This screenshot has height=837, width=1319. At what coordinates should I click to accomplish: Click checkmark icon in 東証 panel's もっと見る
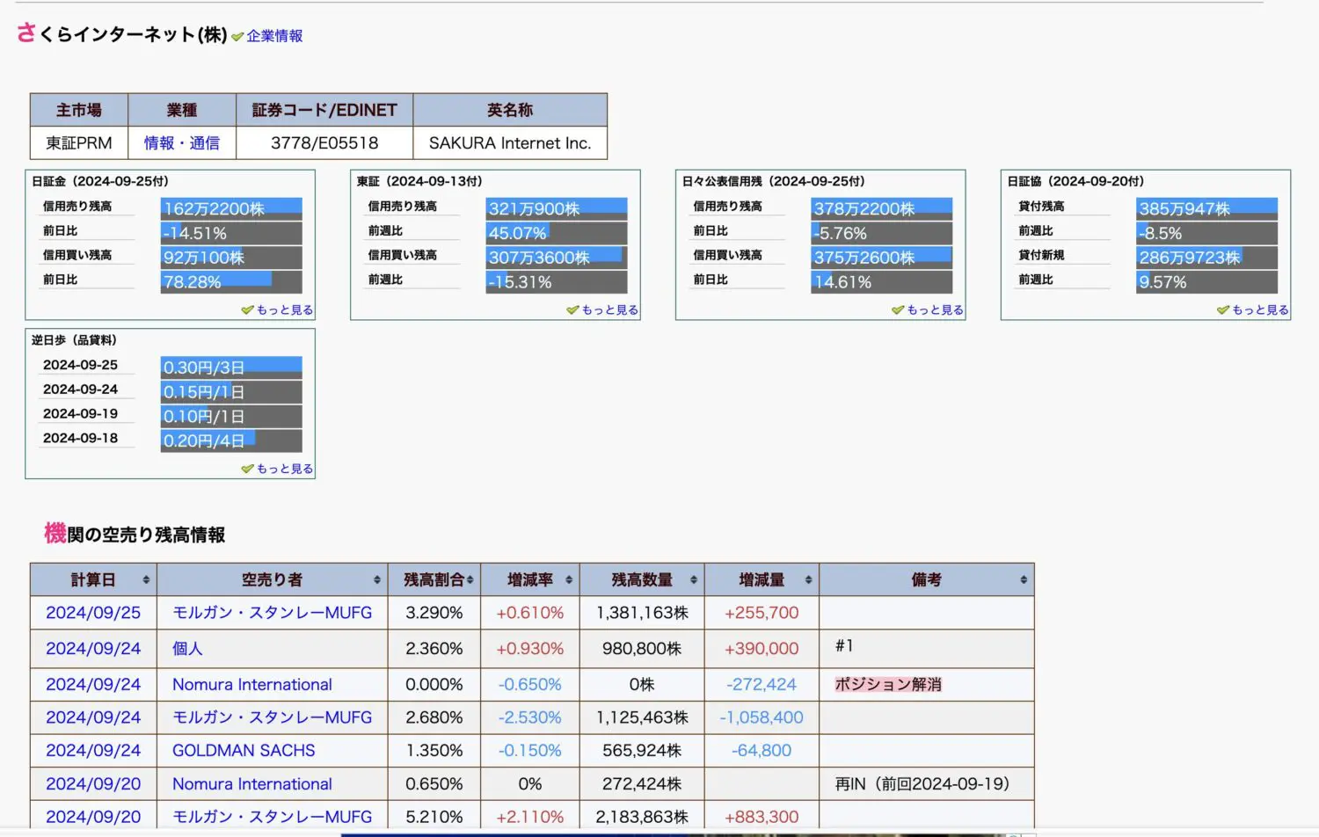[x=572, y=310]
